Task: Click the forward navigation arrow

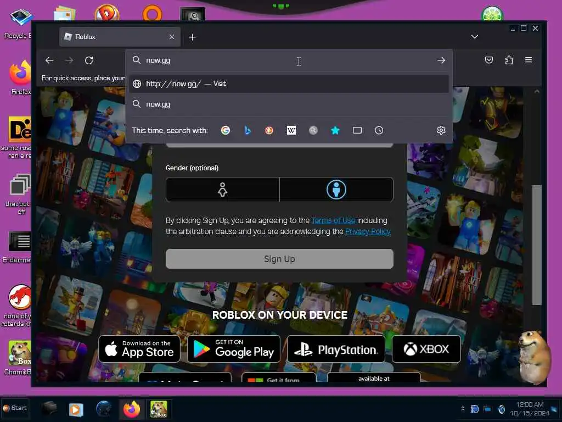Action: pyautogui.click(x=69, y=60)
